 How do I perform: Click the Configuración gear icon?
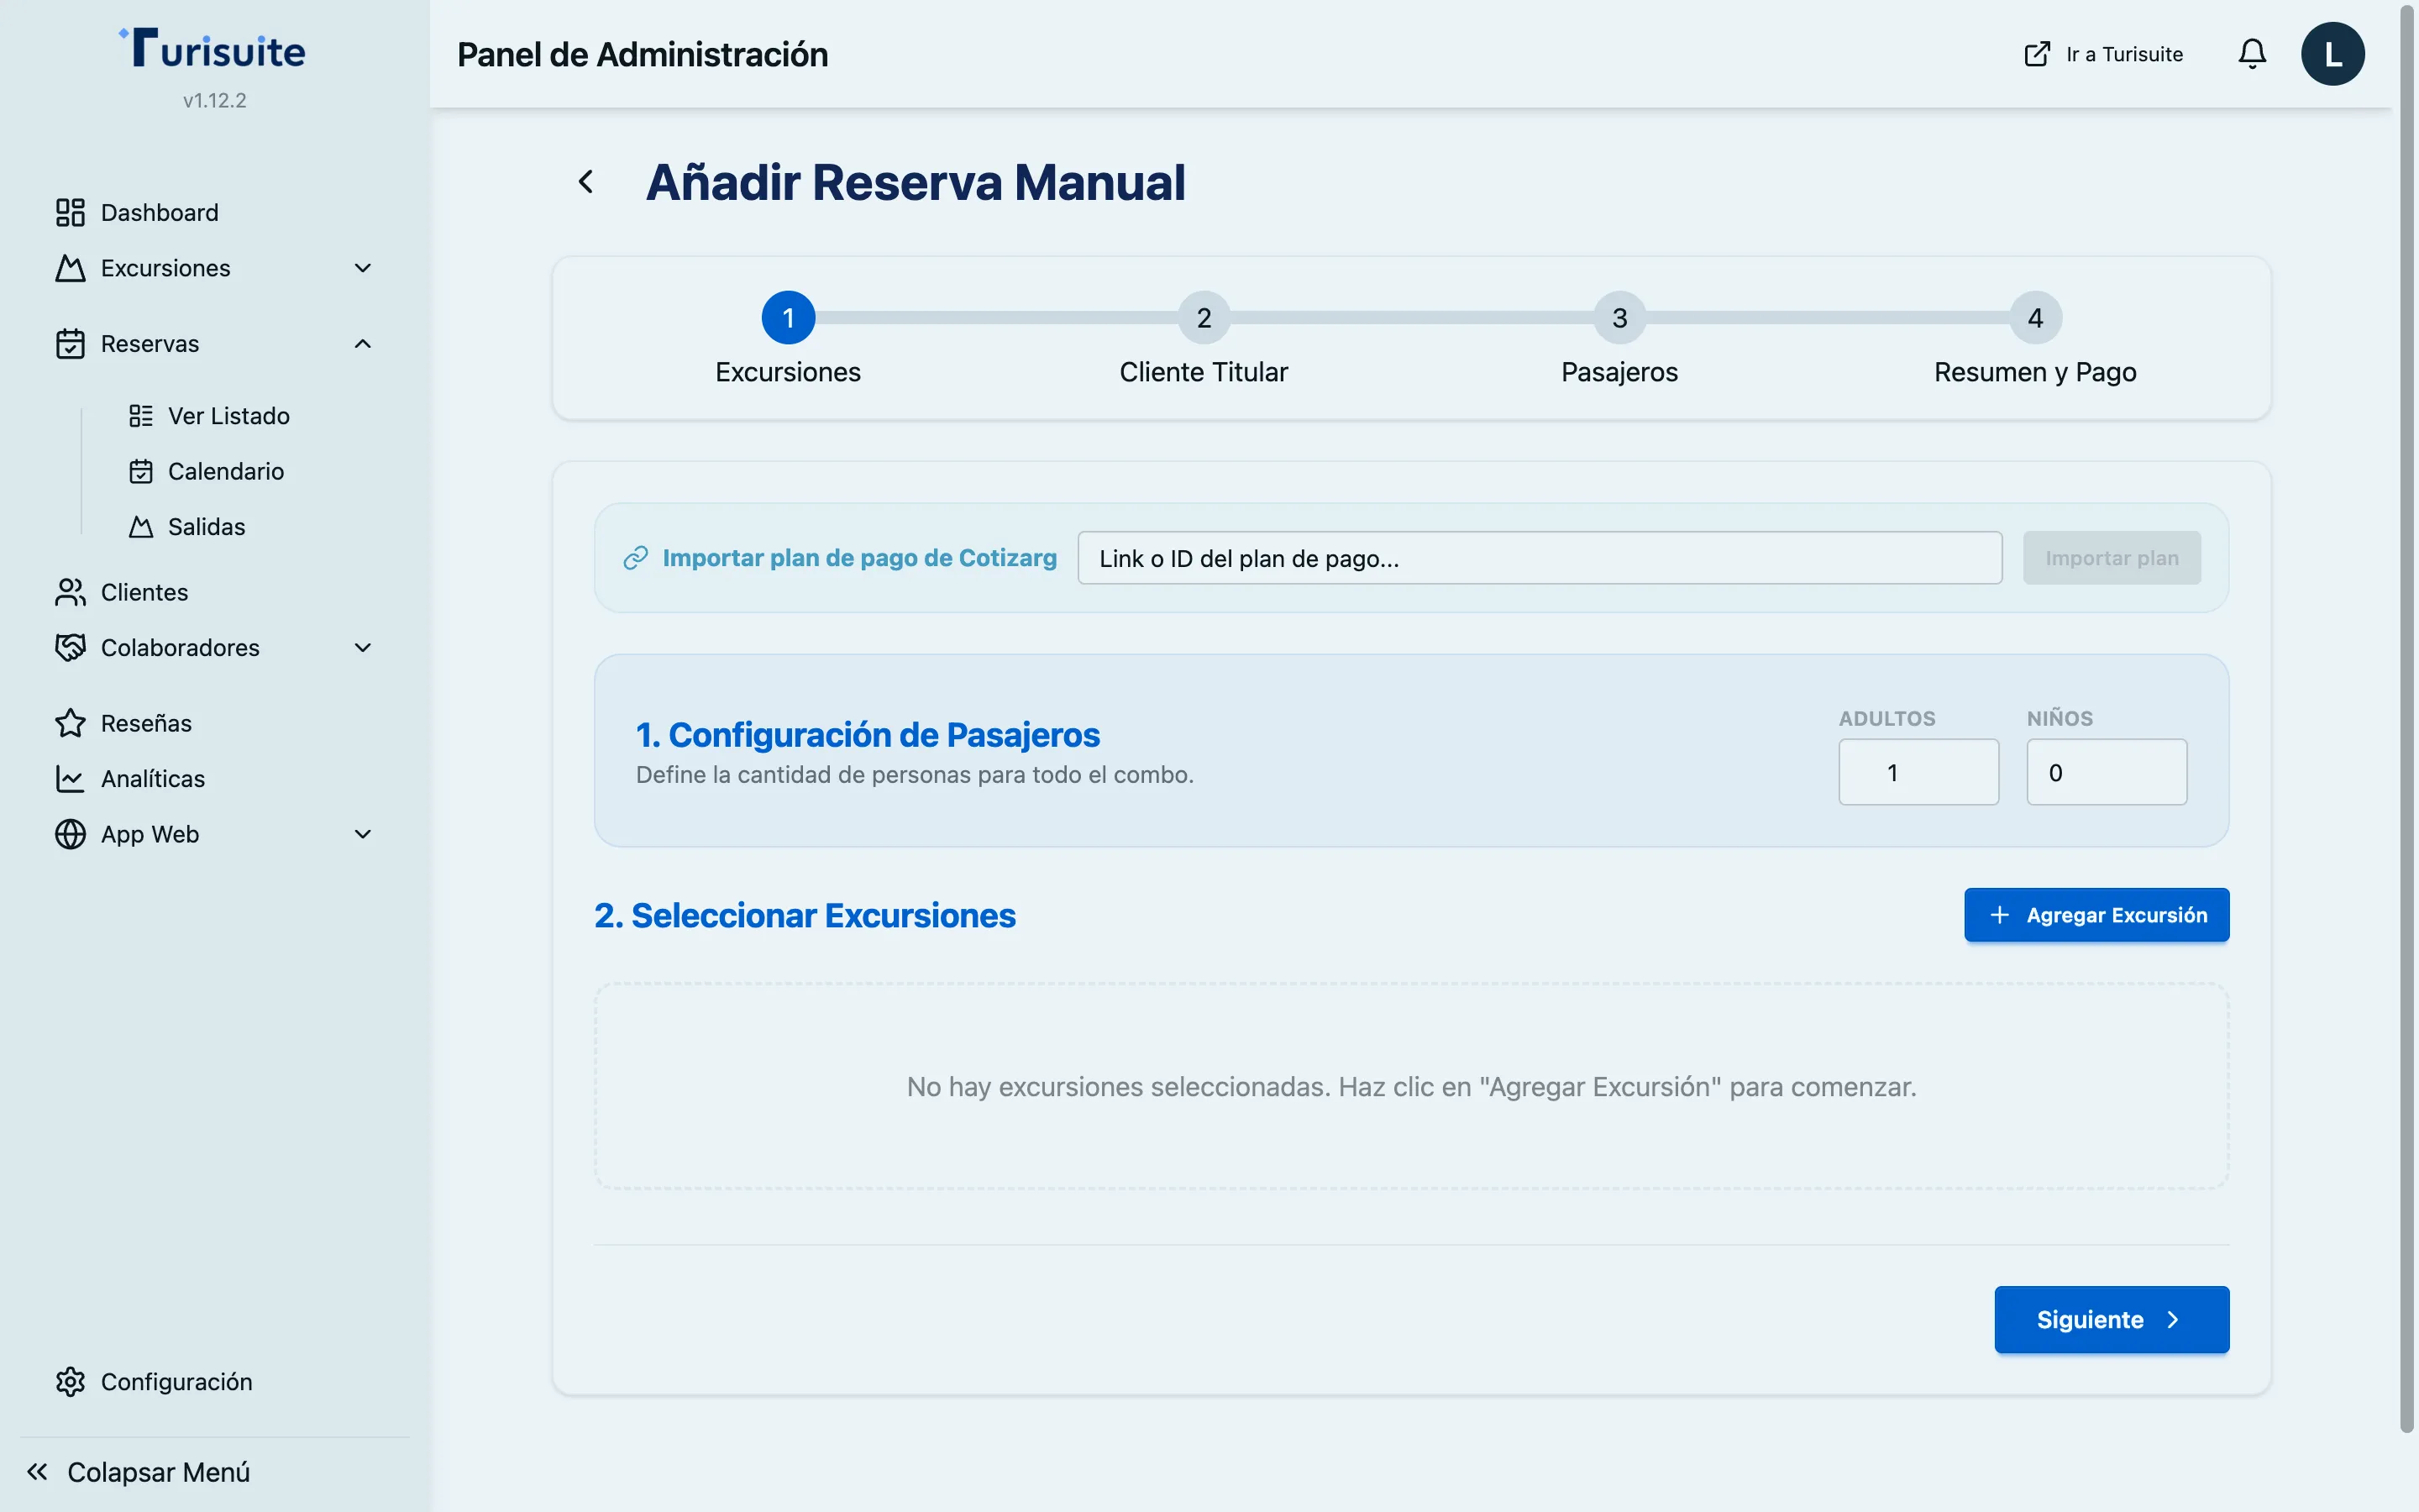point(70,1382)
